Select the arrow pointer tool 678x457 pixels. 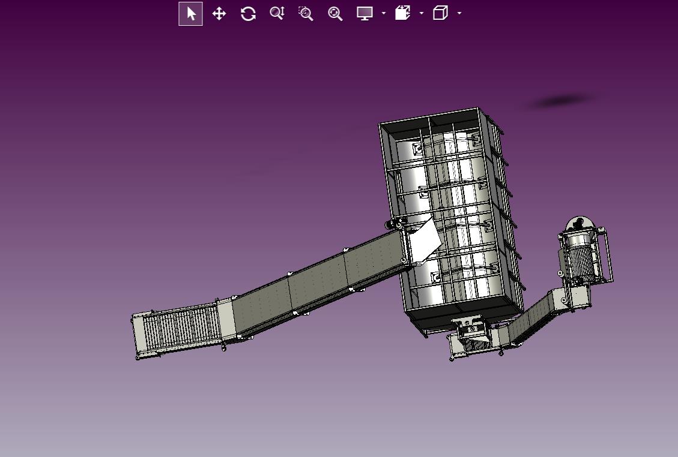[191, 14]
